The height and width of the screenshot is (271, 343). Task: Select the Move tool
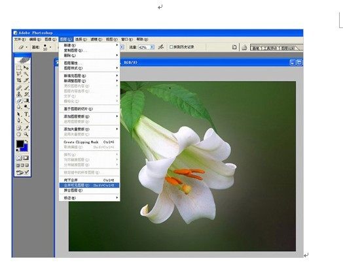point(26,68)
